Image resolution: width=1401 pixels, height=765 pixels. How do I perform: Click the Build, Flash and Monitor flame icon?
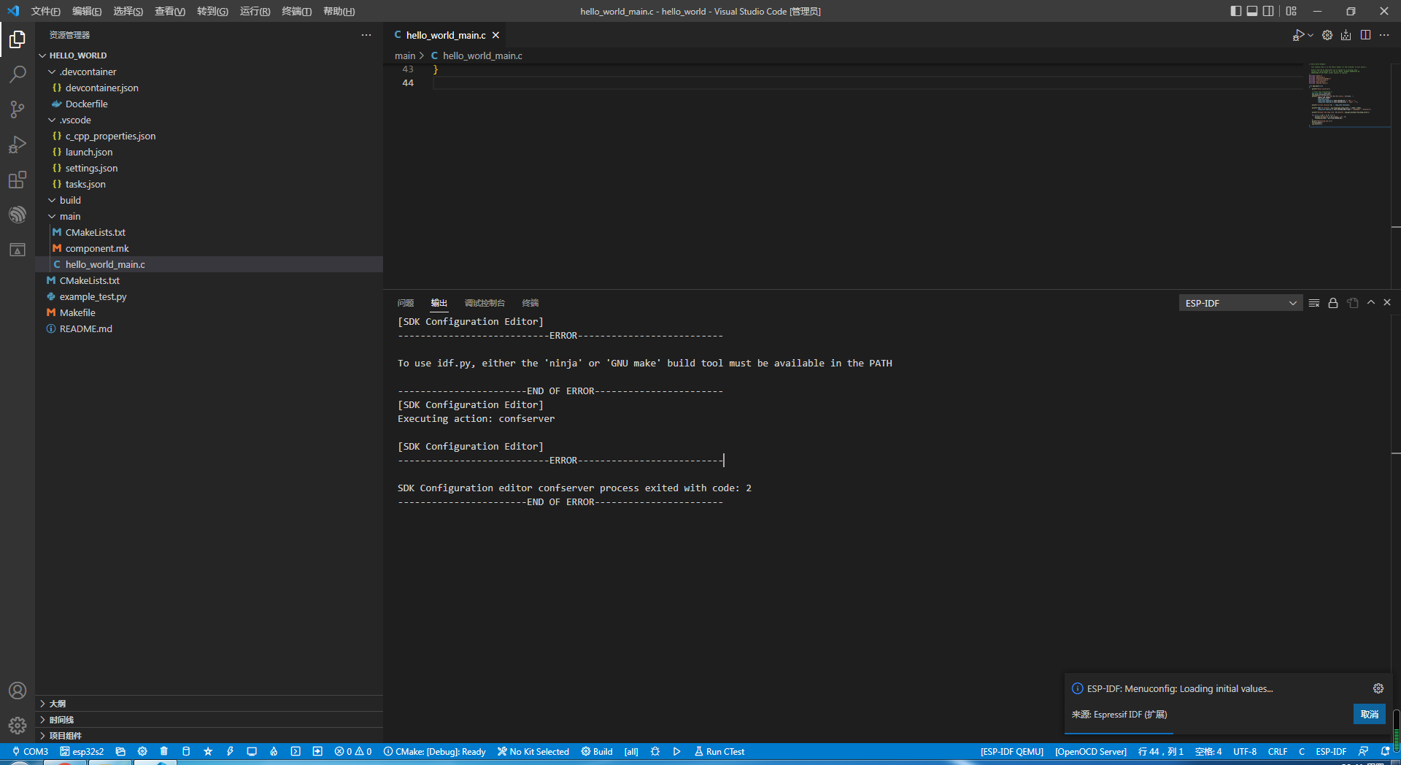pyautogui.click(x=274, y=751)
